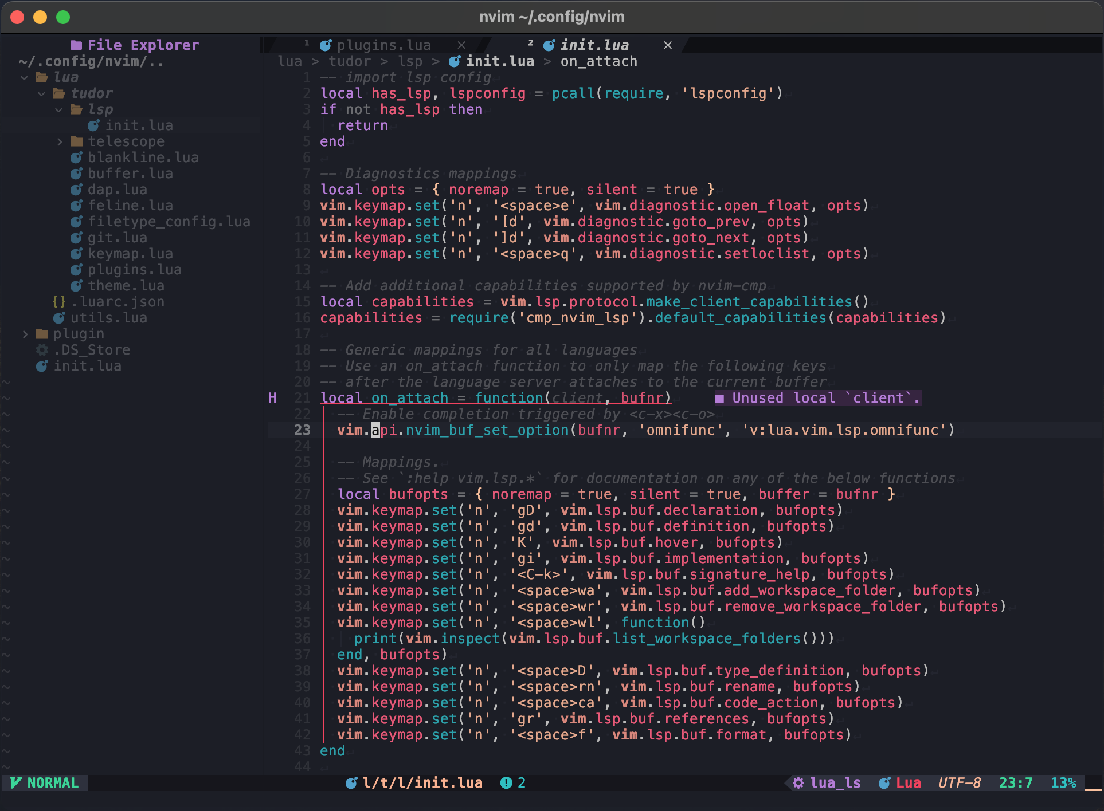Click the gear icon beside .DS_Store
Image resolution: width=1104 pixels, height=811 pixels.
tap(42, 350)
